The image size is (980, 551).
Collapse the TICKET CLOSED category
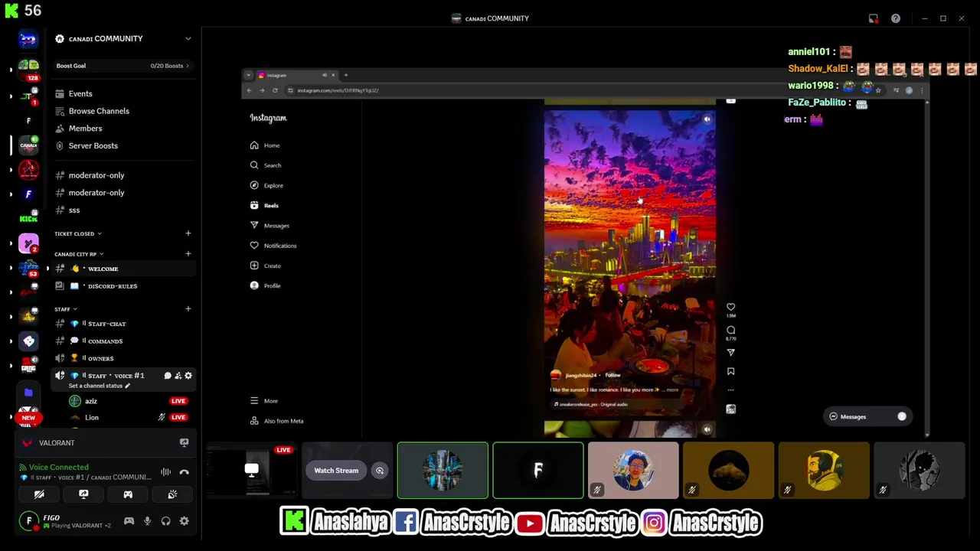(77, 233)
